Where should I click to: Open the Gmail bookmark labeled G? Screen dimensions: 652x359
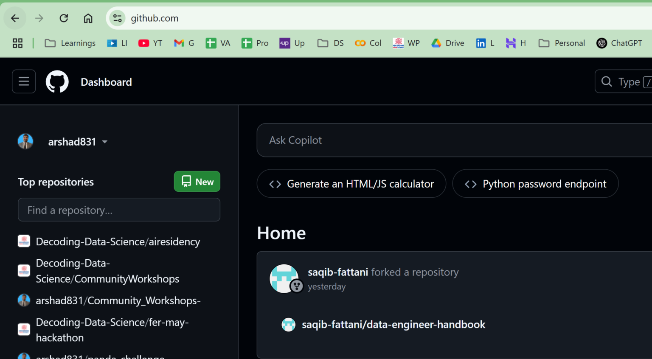tap(183, 43)
